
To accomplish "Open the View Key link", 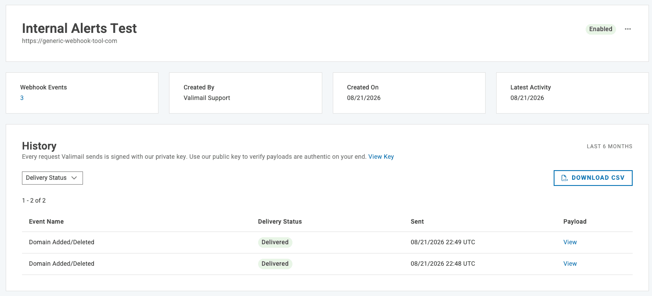I will point(381,157).
